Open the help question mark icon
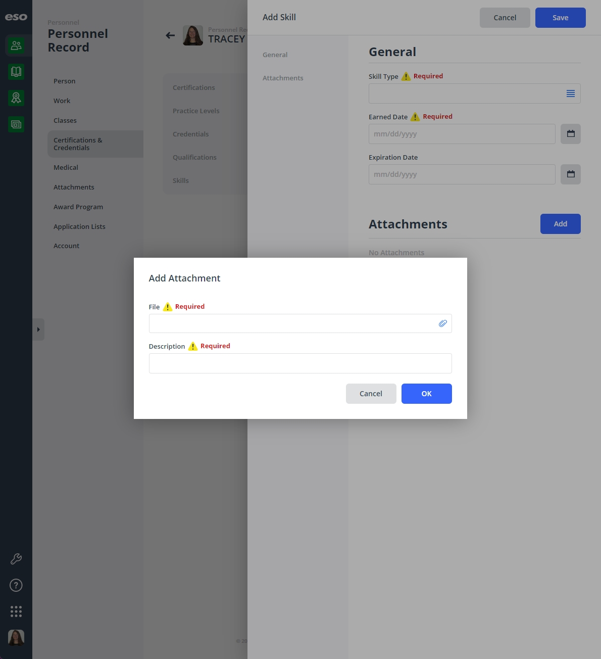This screenshot has width=601, height=659. (16, 585)
